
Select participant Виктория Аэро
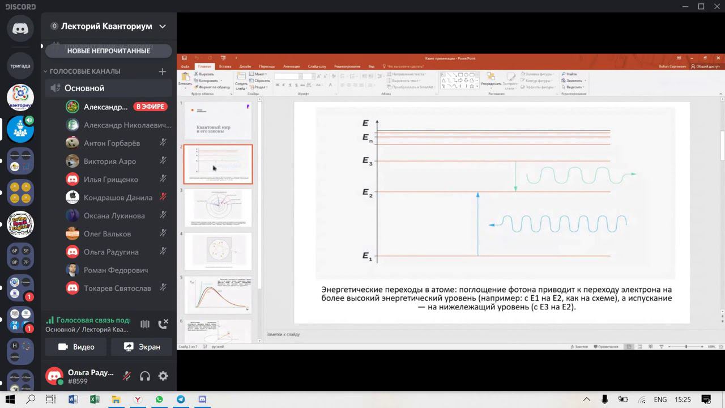(118, 161)
